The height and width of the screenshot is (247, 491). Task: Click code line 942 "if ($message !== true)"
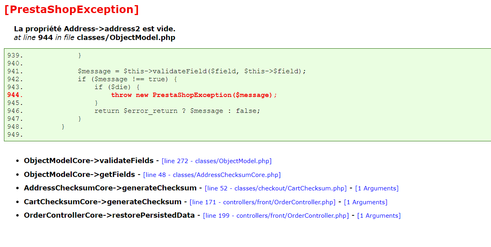127,79
